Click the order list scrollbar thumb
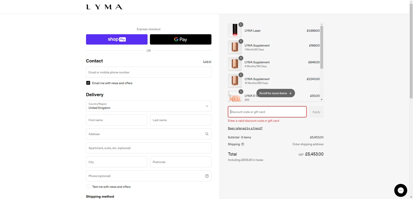413x199 pixels. (322, 47)
